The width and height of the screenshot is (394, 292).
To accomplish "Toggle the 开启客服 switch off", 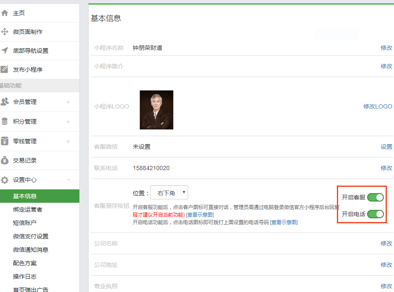I will coord(375,197).
